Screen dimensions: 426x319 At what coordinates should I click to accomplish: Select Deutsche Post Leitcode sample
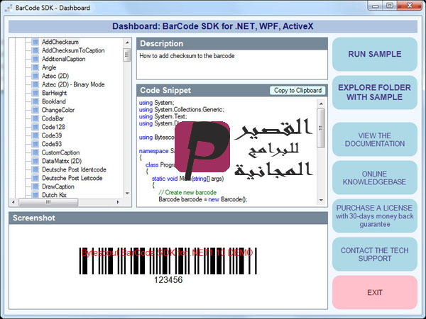(72, 178)
